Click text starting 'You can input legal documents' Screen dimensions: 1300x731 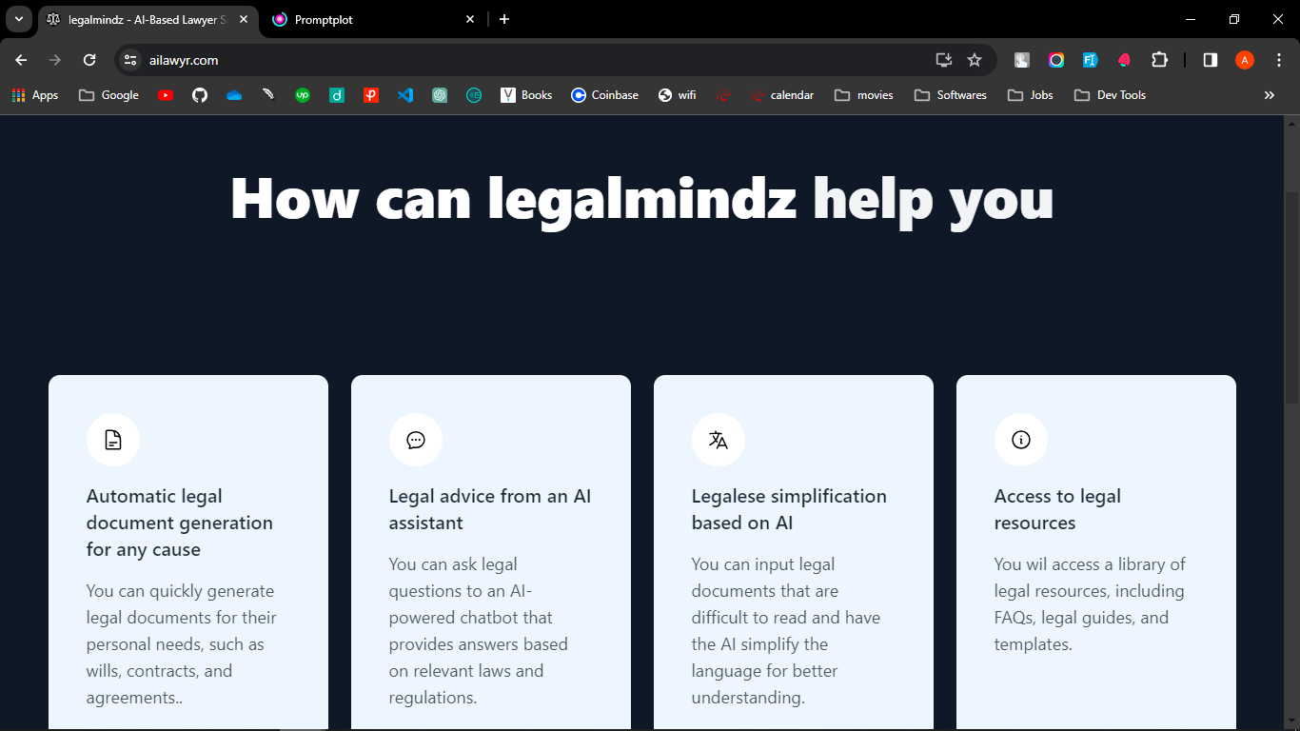coord(786,631)
